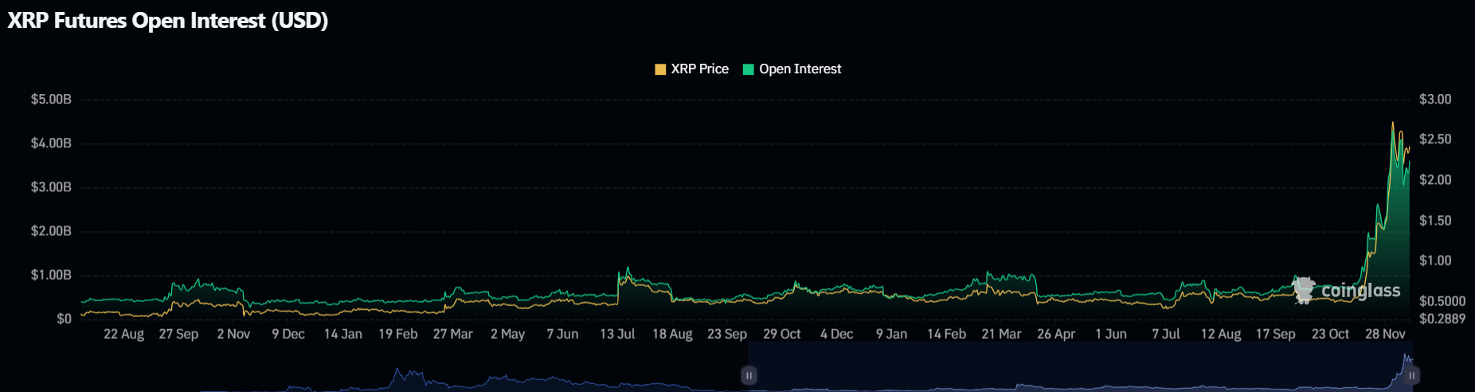Viewport: 1475px width, 392px height.
Task: Click the $0.2889 right axis price label
Action: (x=1442, y=319)
